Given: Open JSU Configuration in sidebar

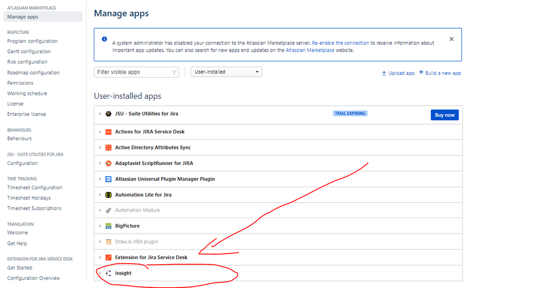Looking at the screenshot, I should click(23, 163).
